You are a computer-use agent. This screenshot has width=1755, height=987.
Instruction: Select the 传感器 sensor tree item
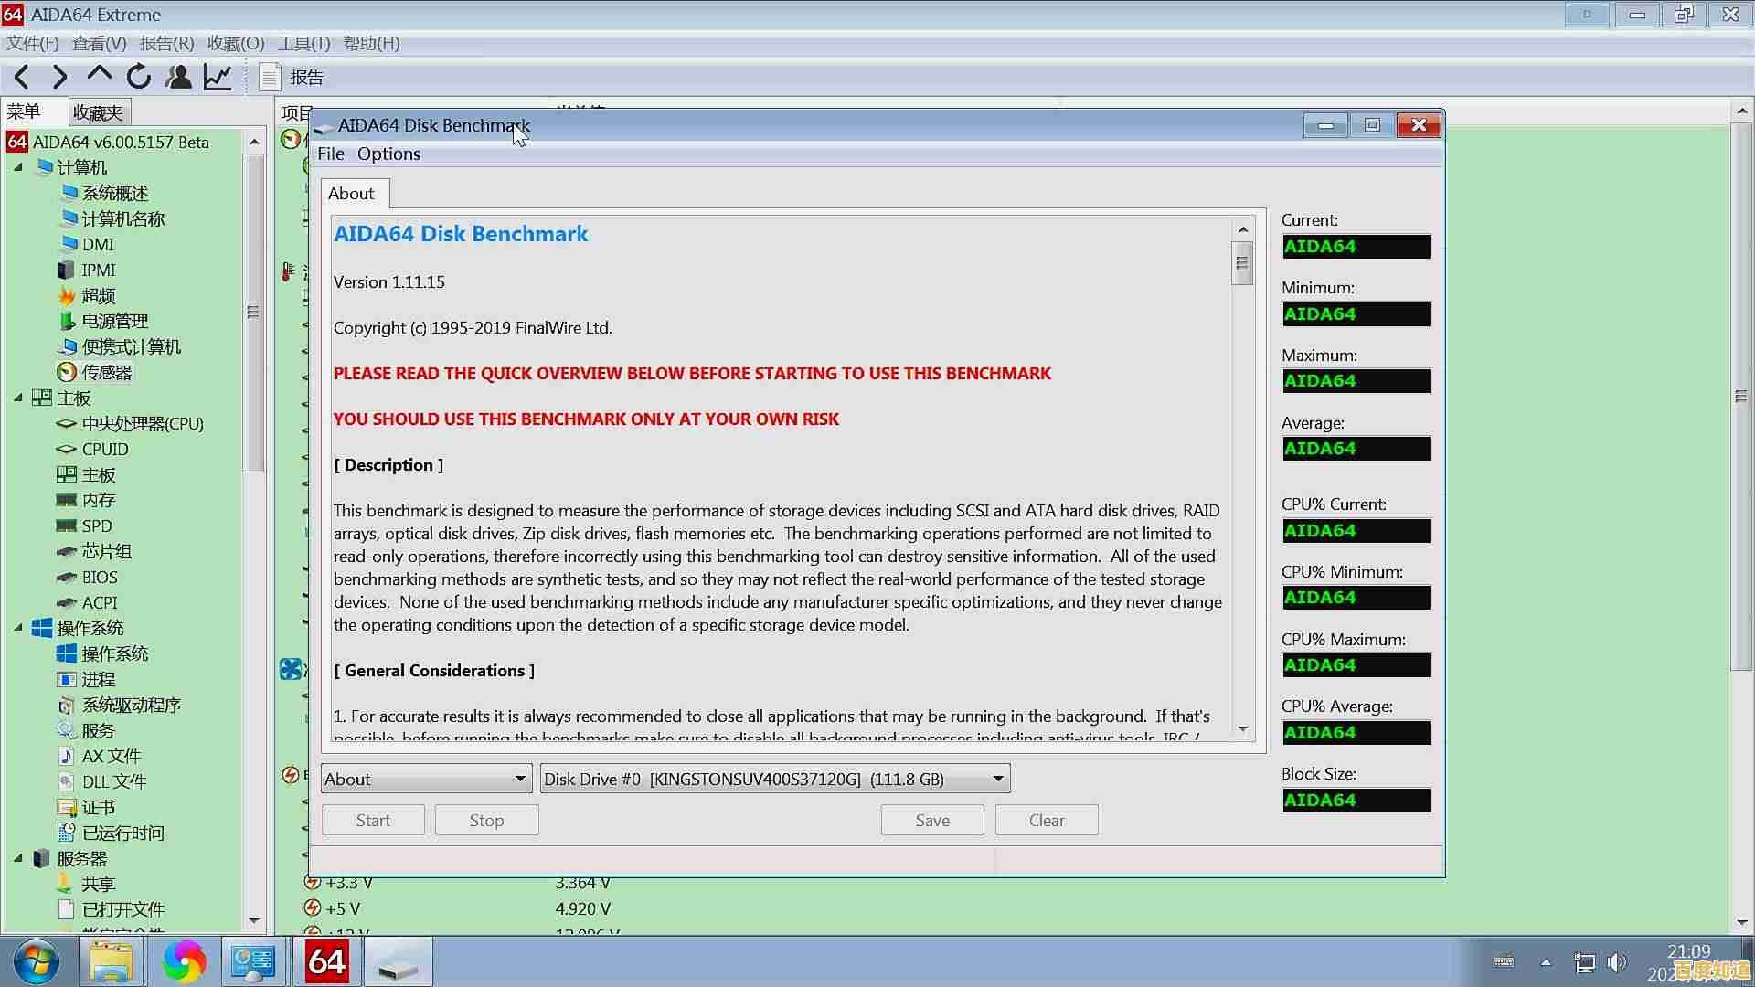[x=106, y=373]
